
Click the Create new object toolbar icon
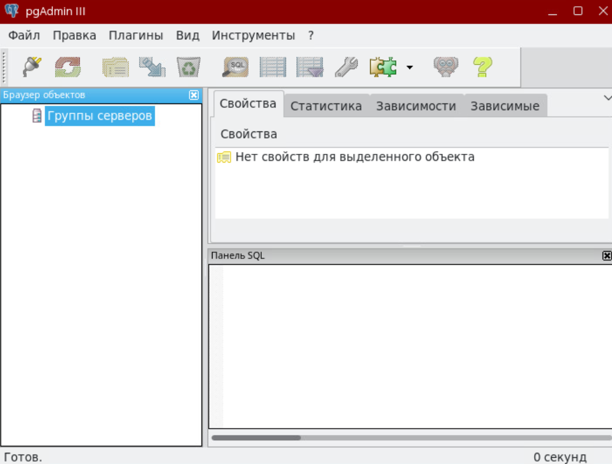(x=152, y=67)
